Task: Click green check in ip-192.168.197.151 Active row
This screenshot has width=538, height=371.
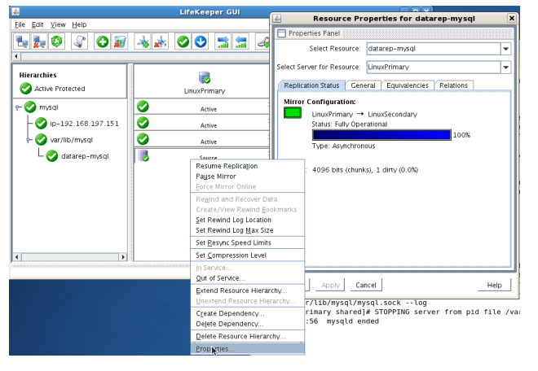Action: coord(143,123)
